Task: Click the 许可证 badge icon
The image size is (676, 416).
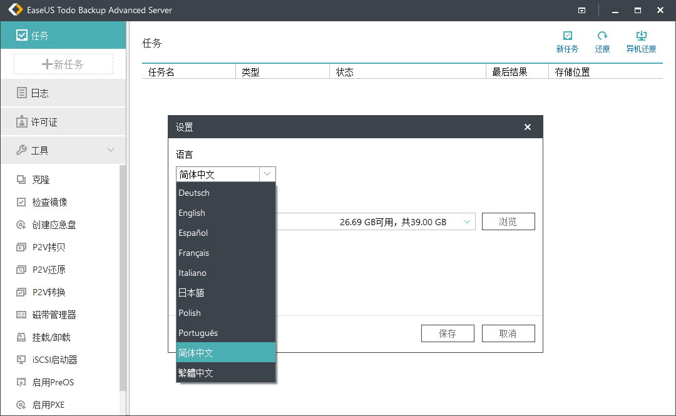Action: click(21, 122)
